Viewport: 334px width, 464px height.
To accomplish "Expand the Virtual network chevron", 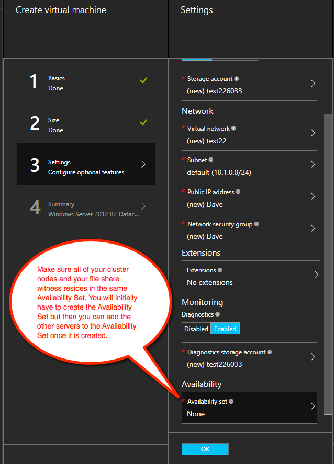I will (313, 133).
